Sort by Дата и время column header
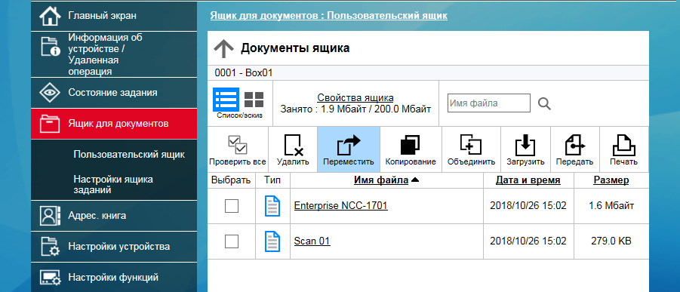Image resolution: width=680 pixels, height=292 pixels. 528,180
